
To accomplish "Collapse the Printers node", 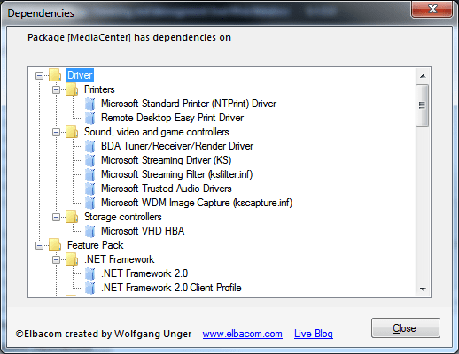I will [56, 90].
